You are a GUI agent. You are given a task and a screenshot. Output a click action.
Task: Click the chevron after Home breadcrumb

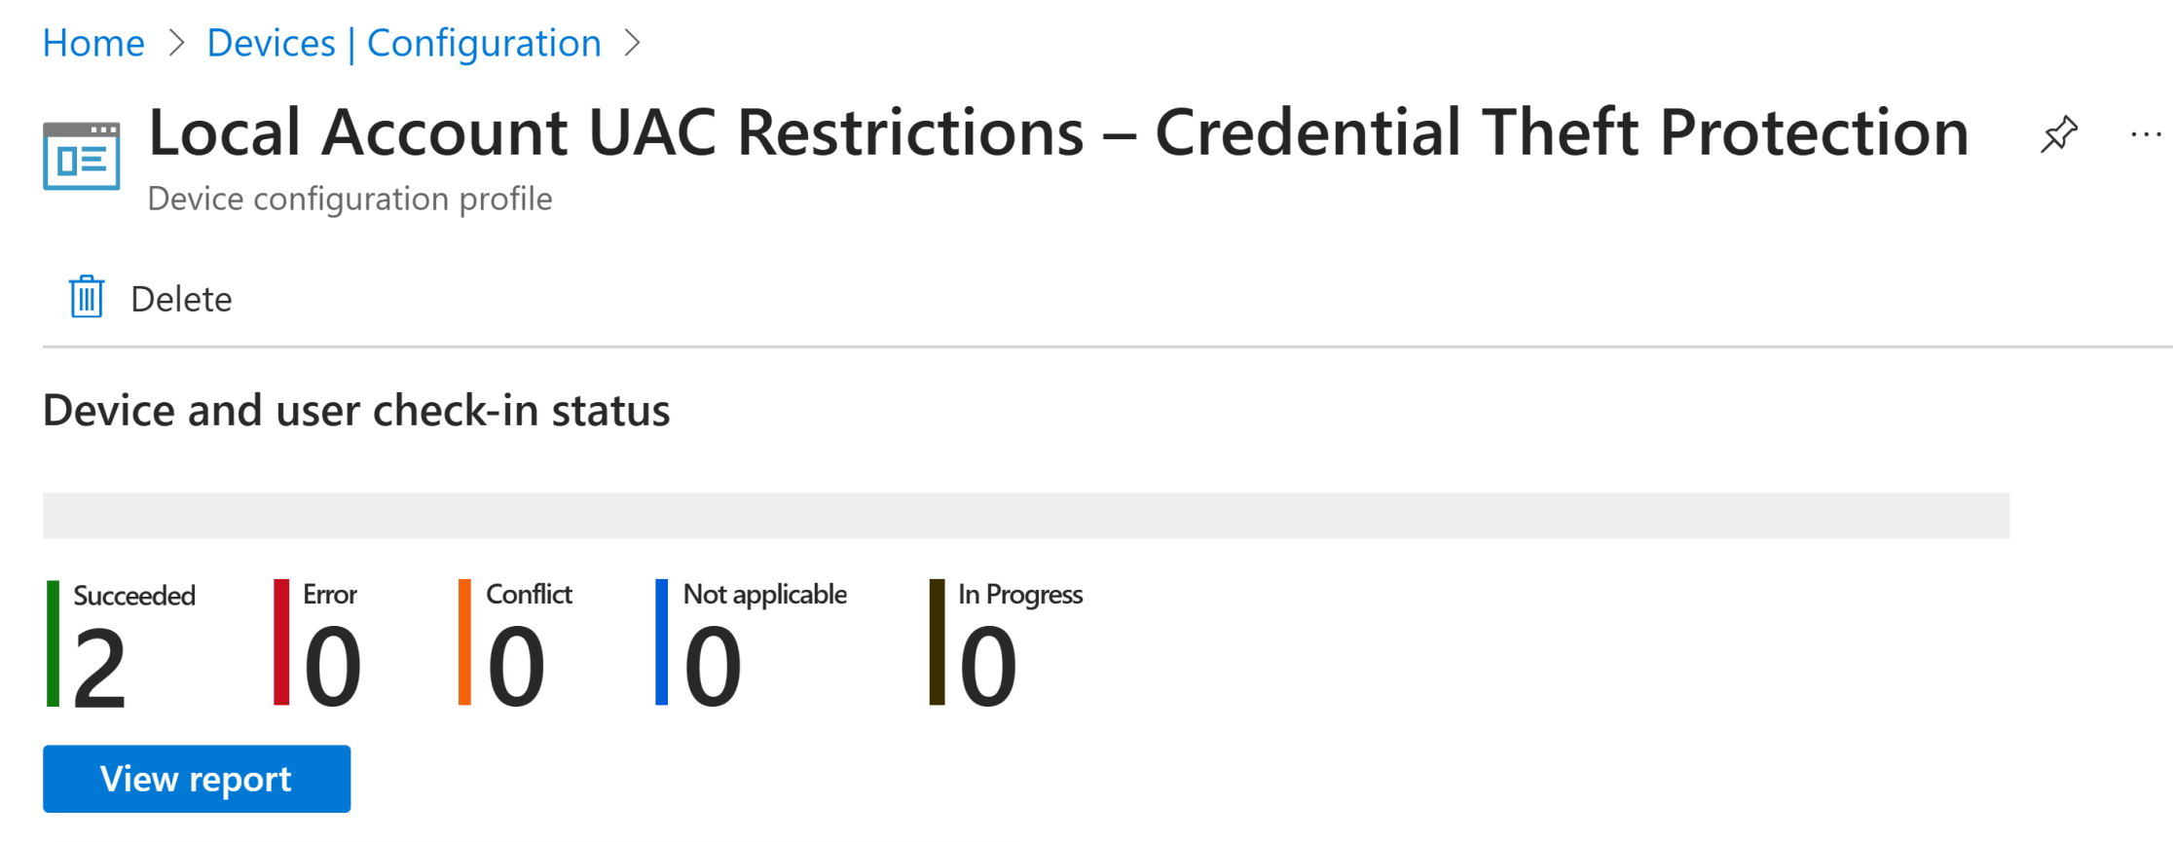(176, 43)
